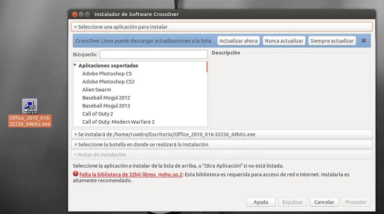The width and height of the screenshot is (384, 214).
Task: Click the 'Aplicaciones soportadas' heading text
Action: [x=108, y=65]
